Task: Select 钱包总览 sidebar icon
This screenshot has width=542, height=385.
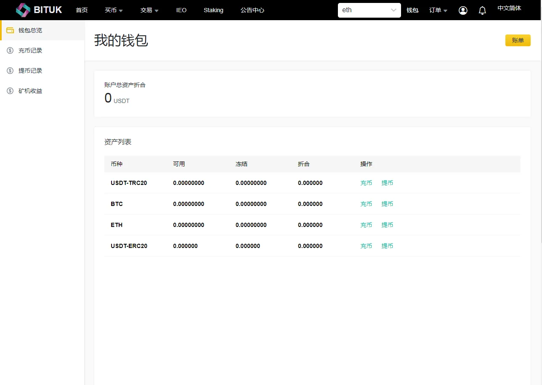Action: click(x=10, y=30)
